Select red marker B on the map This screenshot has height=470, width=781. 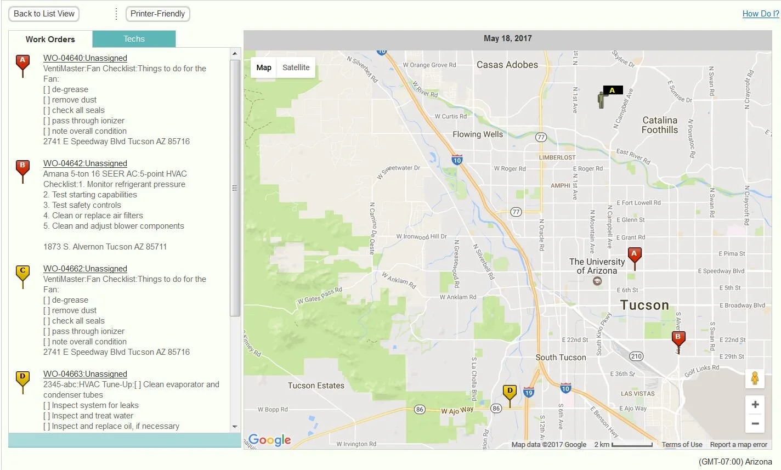point(678,342)
